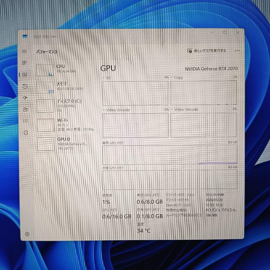Click the Copy engine usage graph
The image size is (270, 270).
203,93
